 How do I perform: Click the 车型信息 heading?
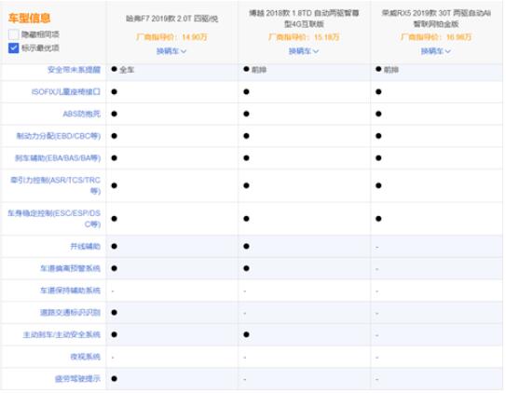click(x=30, y=18)
